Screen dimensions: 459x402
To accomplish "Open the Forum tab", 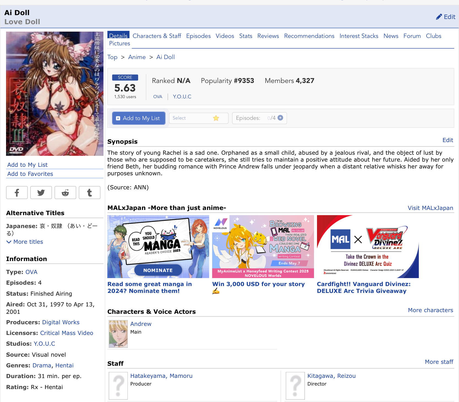I will (412, 36).
